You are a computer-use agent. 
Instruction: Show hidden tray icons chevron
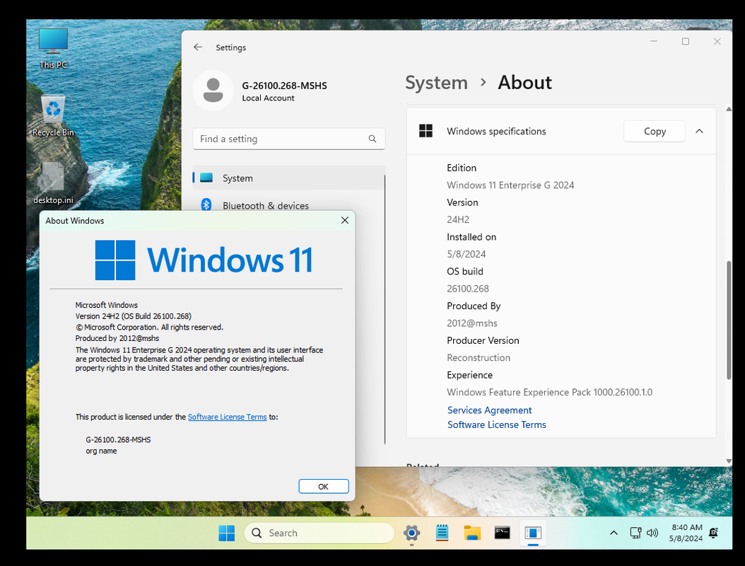pyautogui.click(x=614, y=533)
